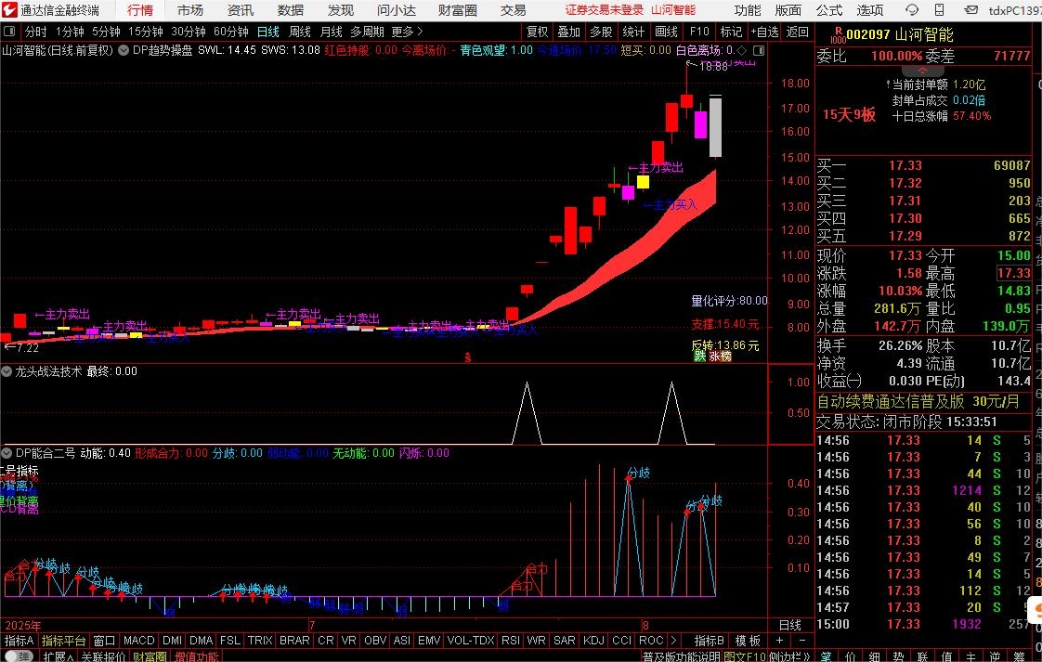Click the panel layout icon on chart header
The width and height of the screenshot is (1042, 662).
[759, 50]
